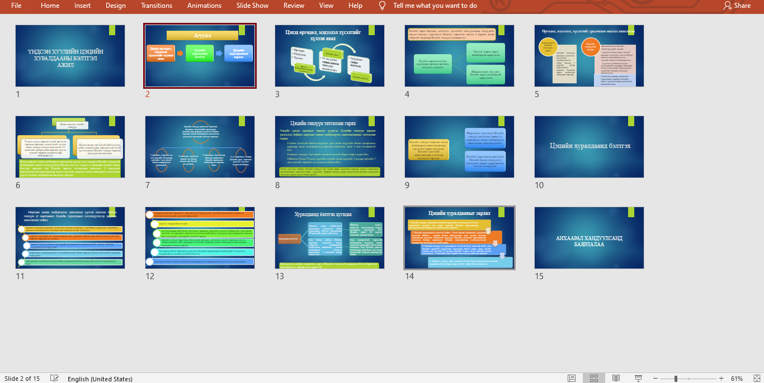
Task: Select slide 10 thumbnail
Action: [589, 147]
